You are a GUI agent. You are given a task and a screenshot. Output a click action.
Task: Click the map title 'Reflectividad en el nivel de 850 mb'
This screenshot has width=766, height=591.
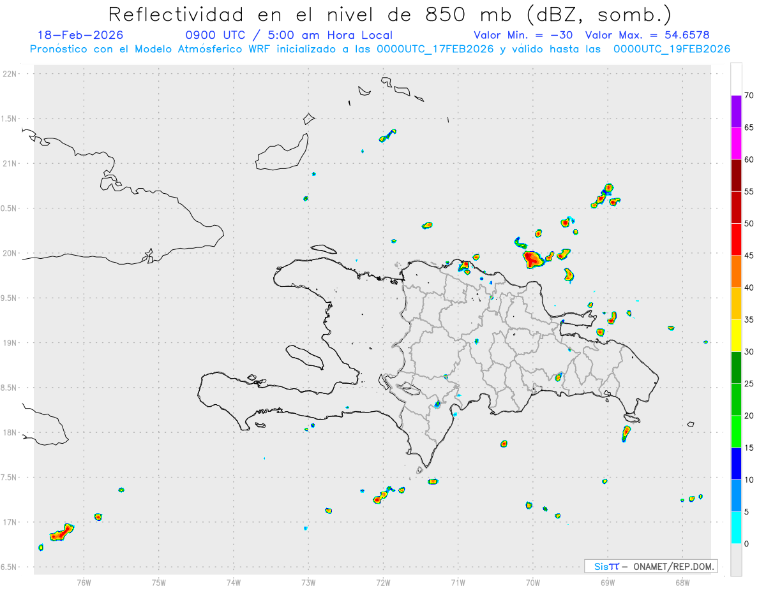point(310,14)
